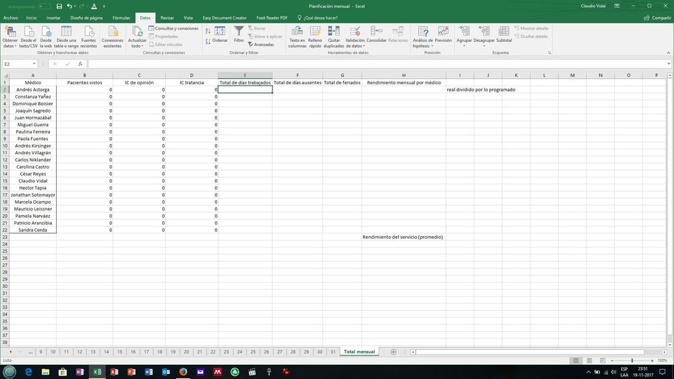Open Fuentes recientes

click(88, 37)
